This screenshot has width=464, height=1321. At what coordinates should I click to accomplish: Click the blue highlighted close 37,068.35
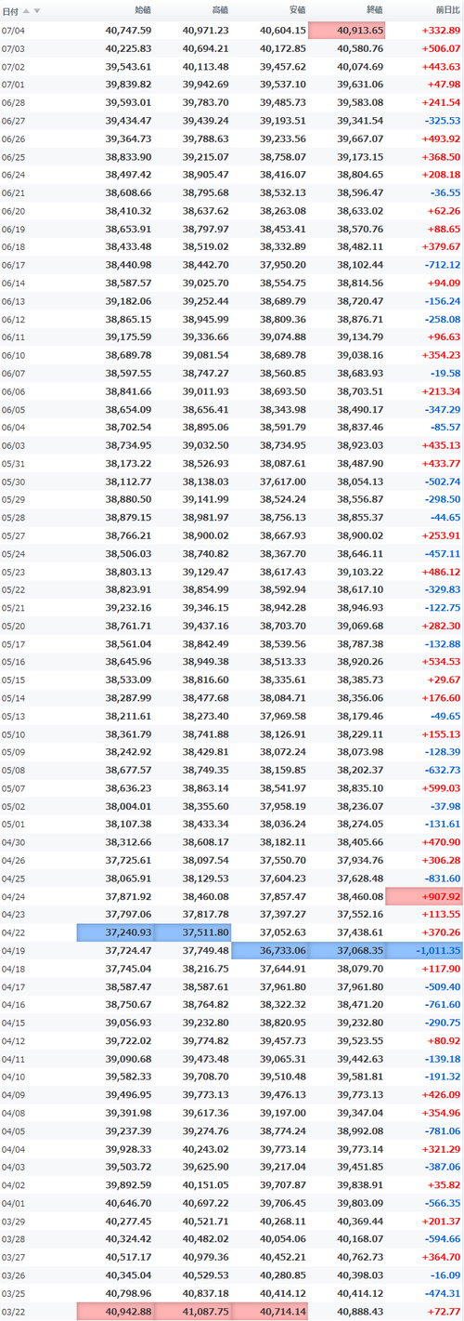click(x=346, y=950)
